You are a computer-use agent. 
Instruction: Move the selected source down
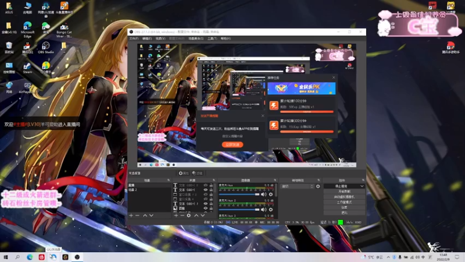point(202,215)
